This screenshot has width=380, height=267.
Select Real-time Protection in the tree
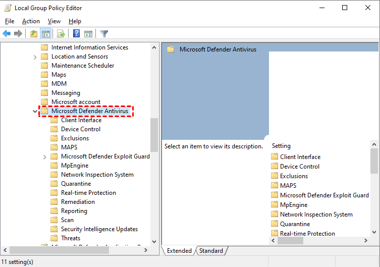tap(88, 193)
